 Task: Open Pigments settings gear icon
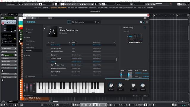point(147,22)
